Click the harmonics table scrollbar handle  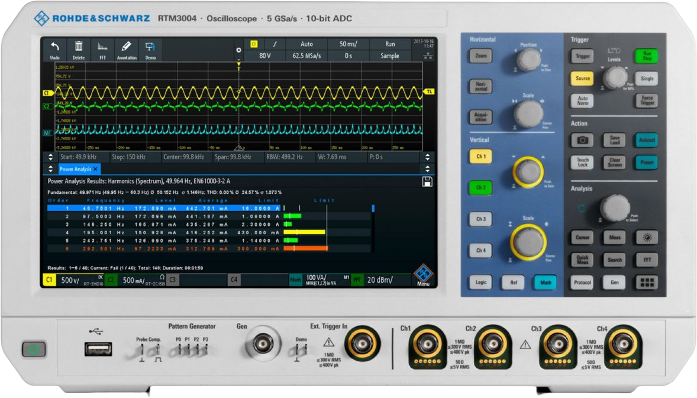coord(373,208)
